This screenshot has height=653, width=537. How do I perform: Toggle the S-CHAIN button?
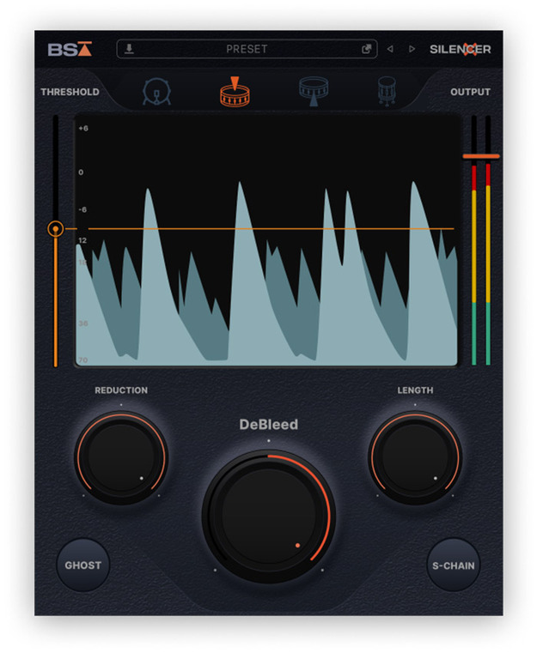453,565
